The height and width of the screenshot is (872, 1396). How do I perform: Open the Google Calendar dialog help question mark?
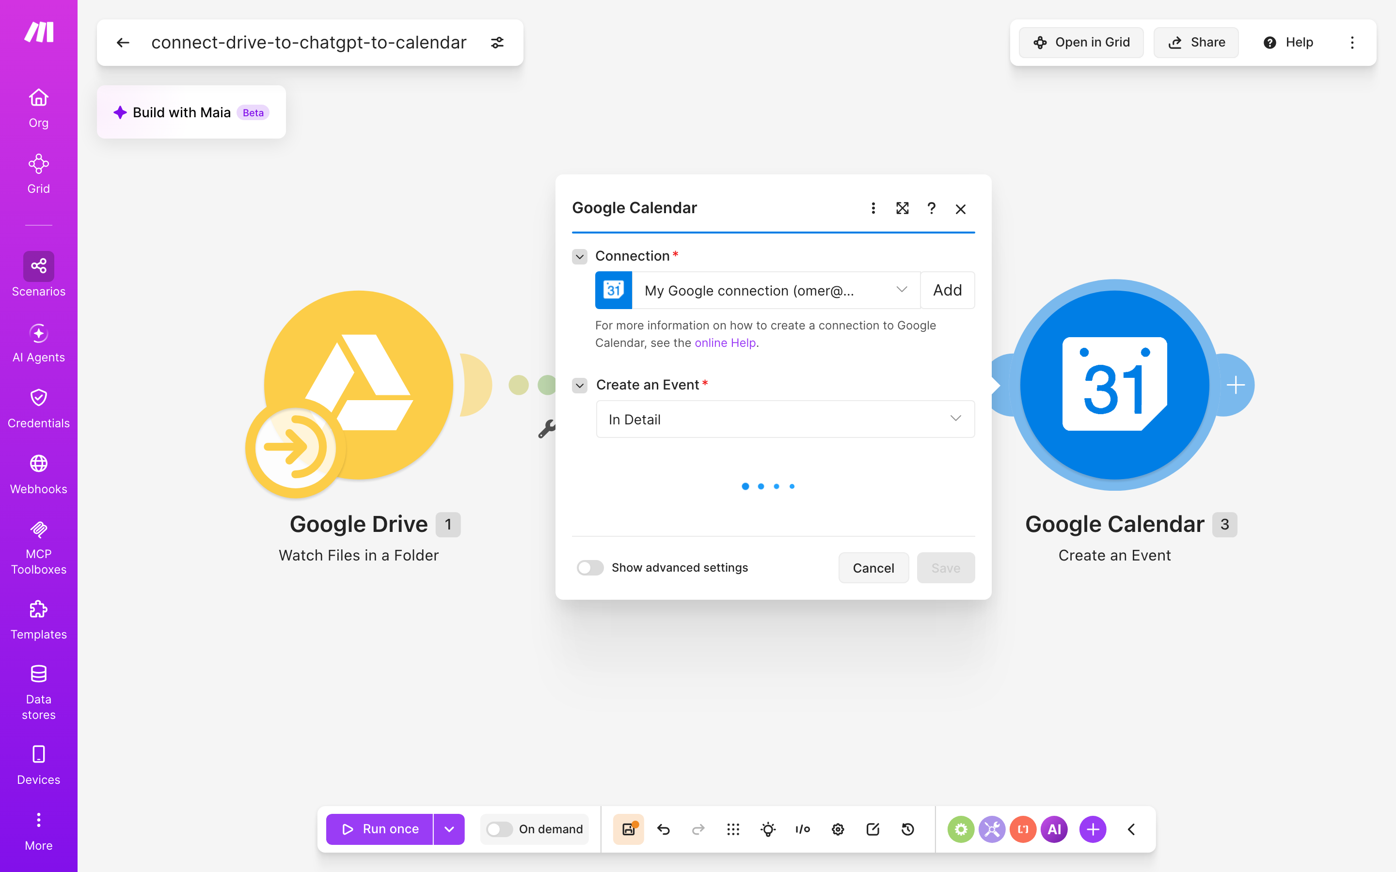pyautogui.click(x=931, y=208)
